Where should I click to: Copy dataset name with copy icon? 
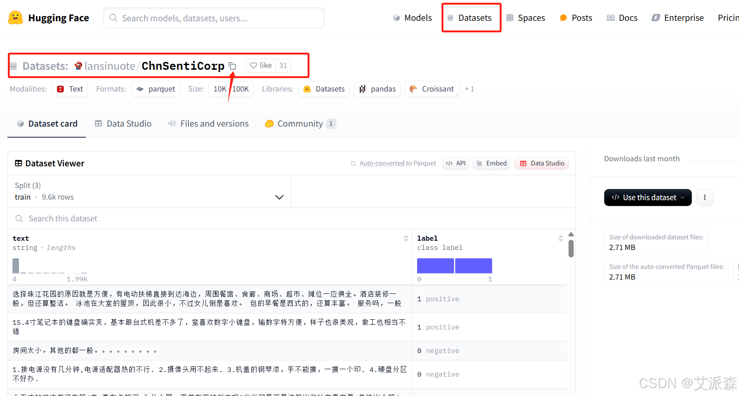pos(232,66)
